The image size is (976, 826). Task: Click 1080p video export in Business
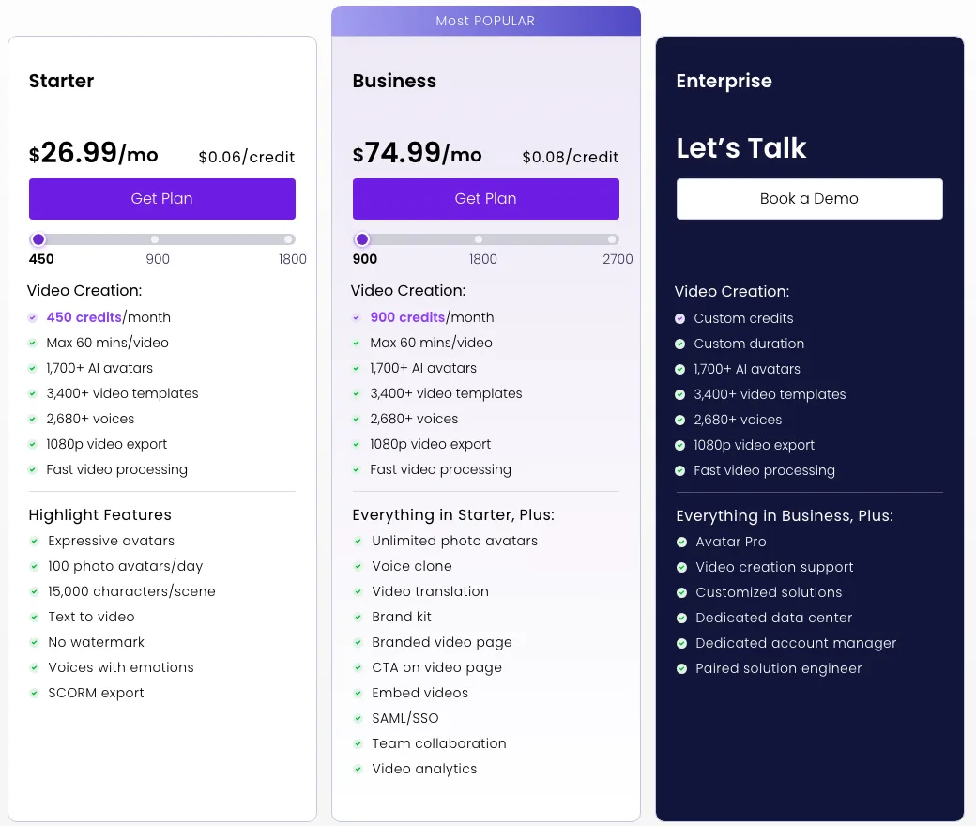pyautogui.click(x=430, y=444)
